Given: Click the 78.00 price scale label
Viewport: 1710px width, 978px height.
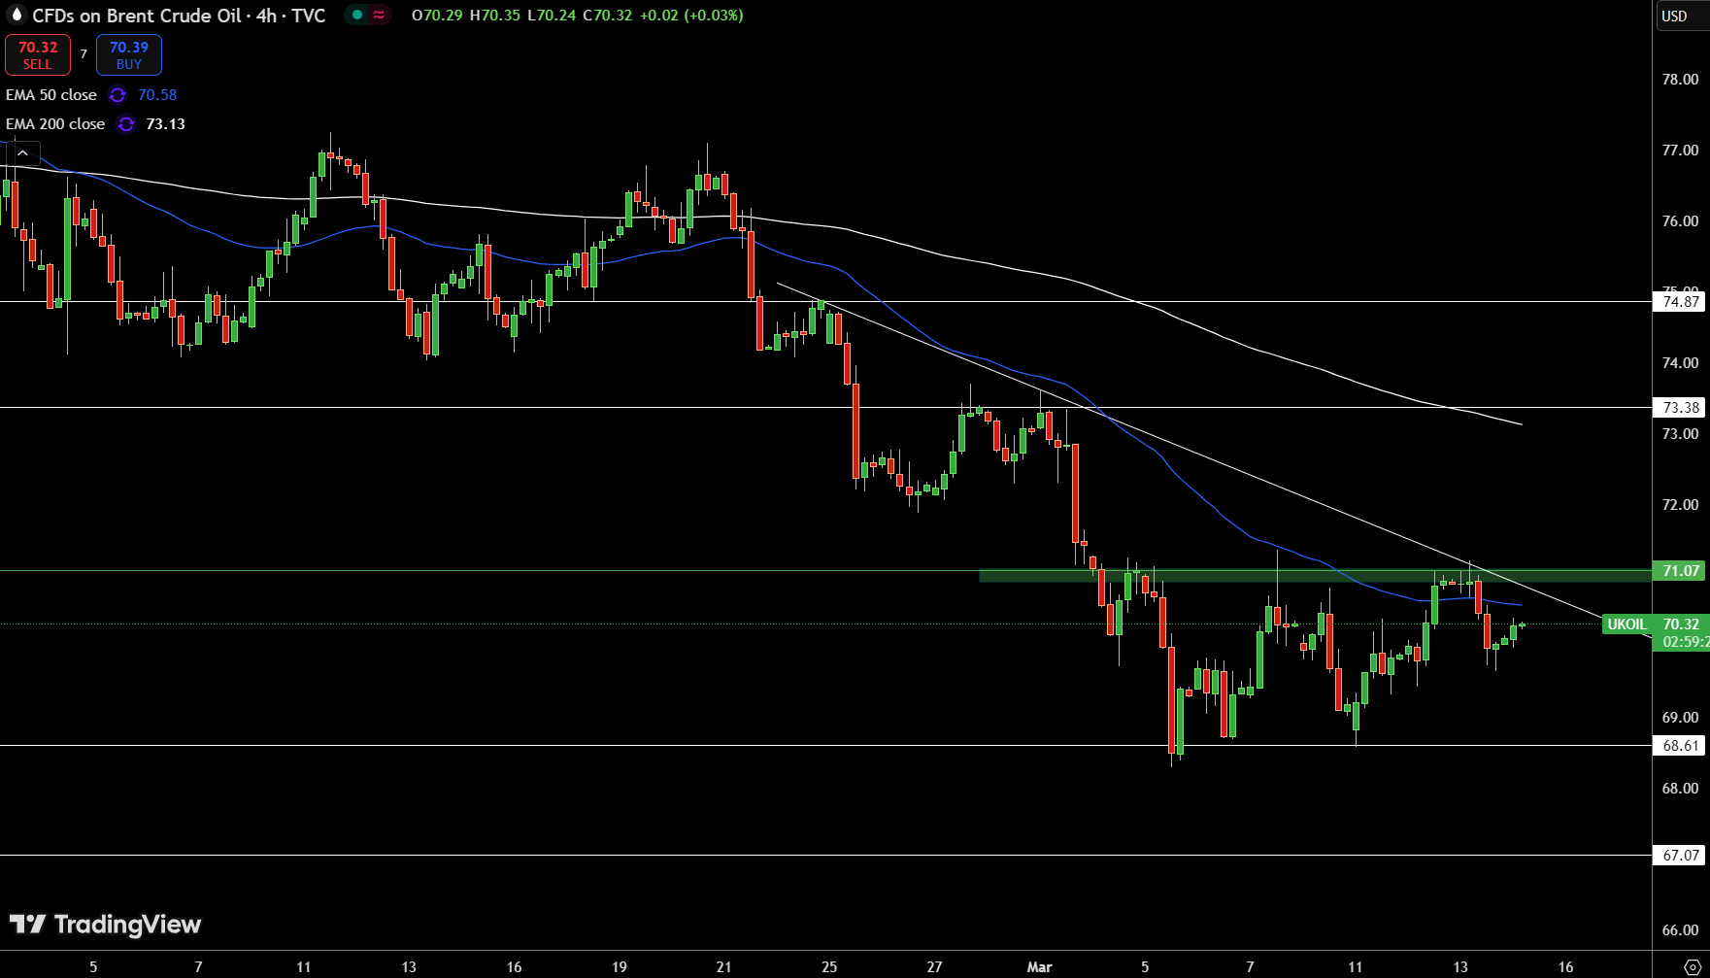Looking at the screenshot, I should (1680, 80).
